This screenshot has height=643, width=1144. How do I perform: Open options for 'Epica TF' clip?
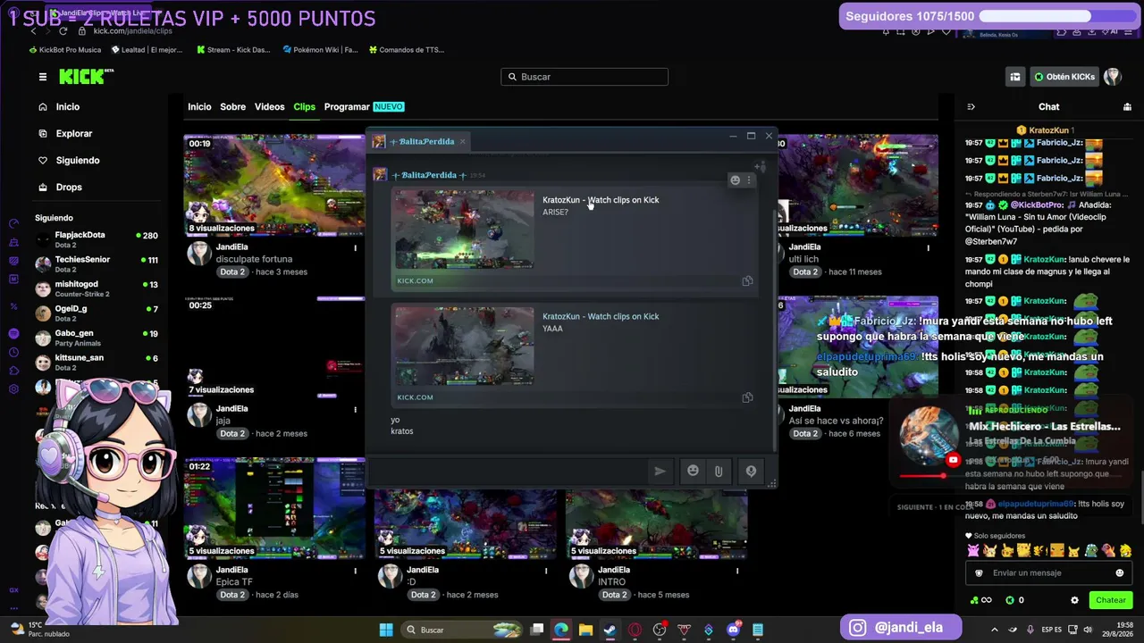pos(356,570)
